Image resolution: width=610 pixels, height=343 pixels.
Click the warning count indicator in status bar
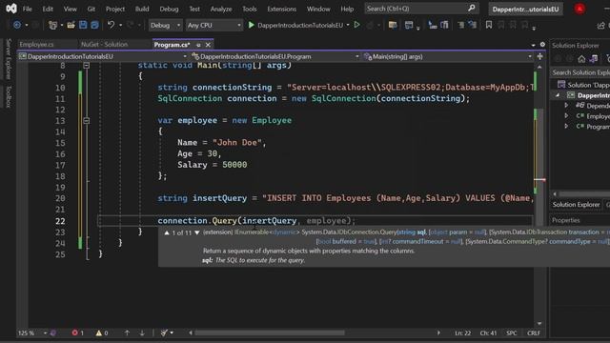[x=102, y=333]
